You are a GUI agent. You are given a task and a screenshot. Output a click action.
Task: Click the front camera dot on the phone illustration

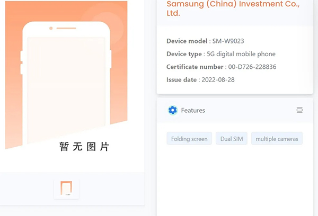51,28
